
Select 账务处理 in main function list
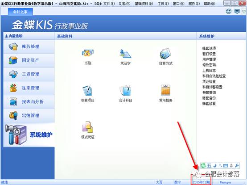29,47
